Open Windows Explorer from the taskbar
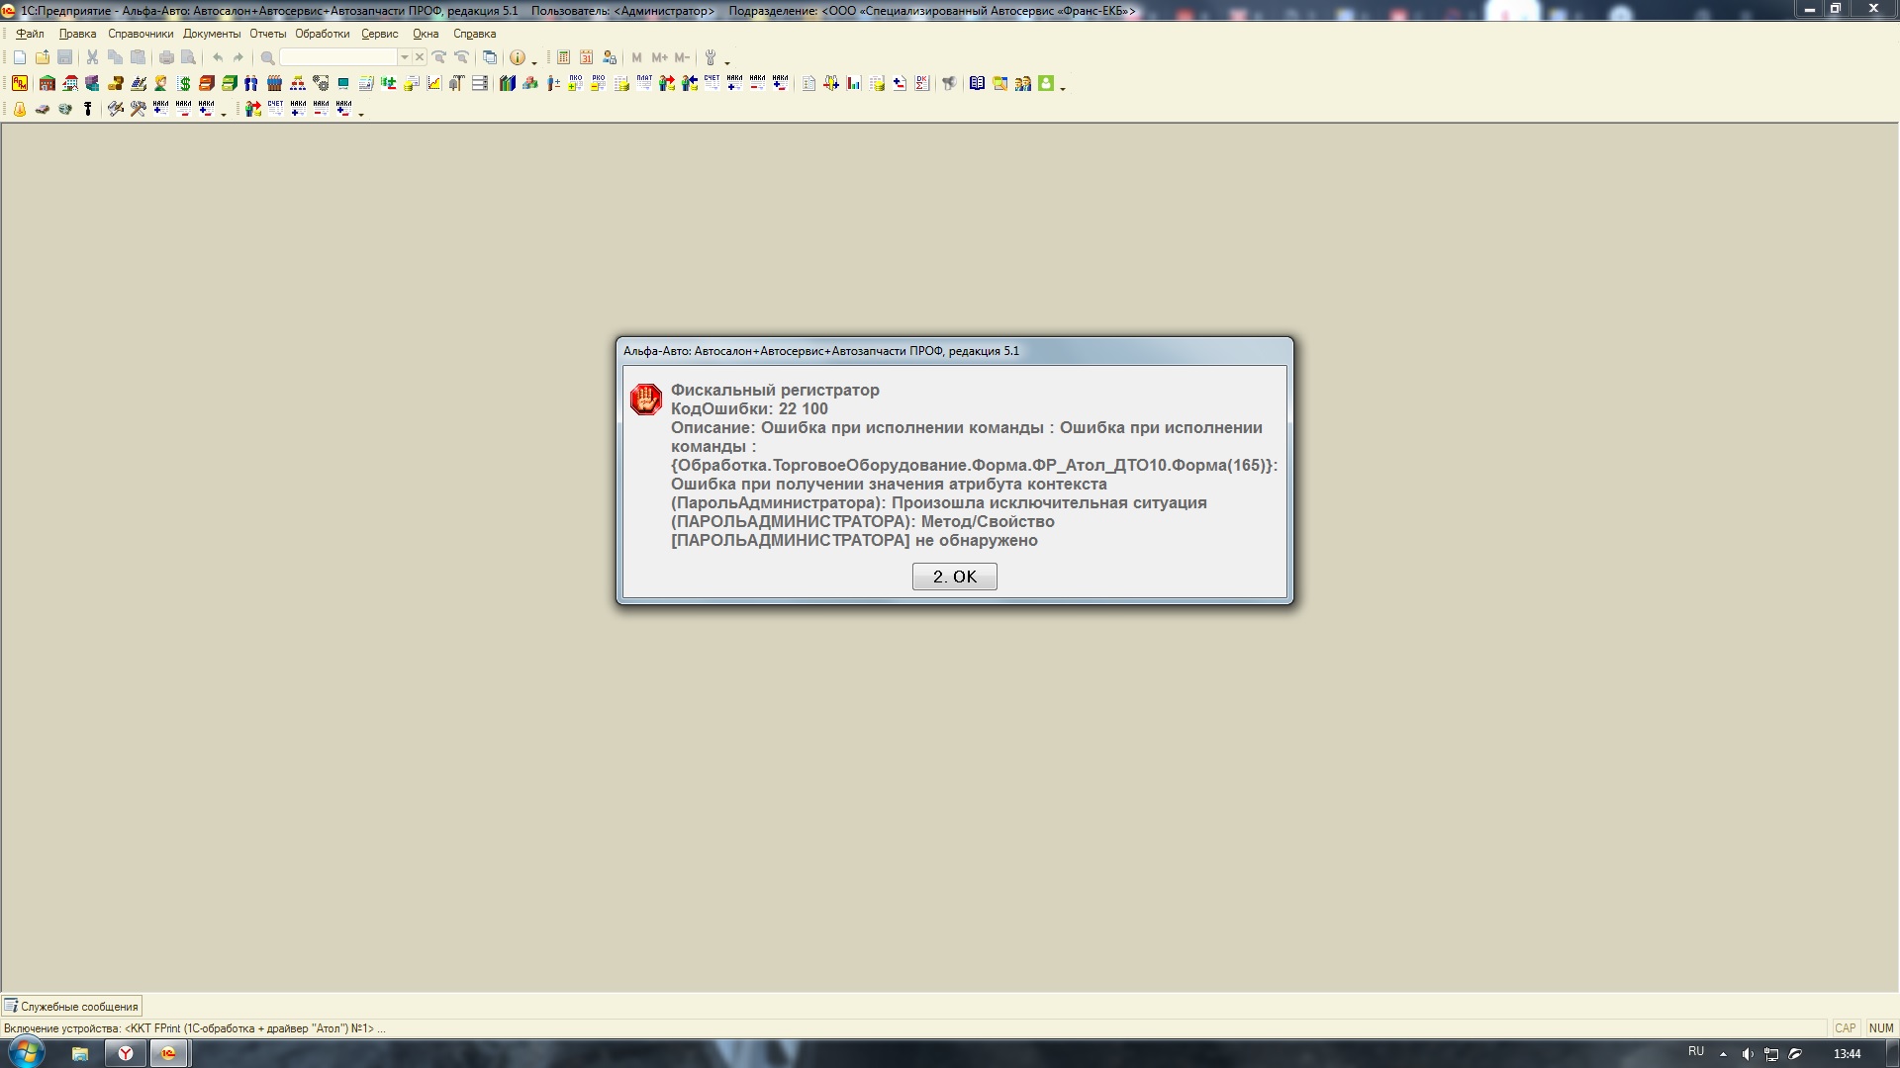The width and height of the screenshot is (1900, 1068). tap(80, 1053)
